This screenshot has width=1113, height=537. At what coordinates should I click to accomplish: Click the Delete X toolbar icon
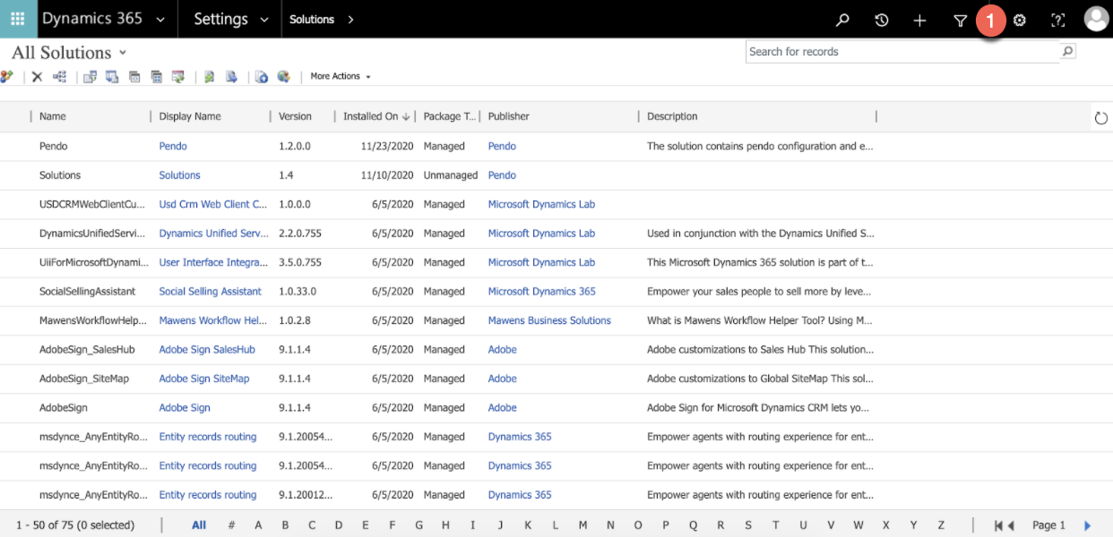click(x=37, y=77)
